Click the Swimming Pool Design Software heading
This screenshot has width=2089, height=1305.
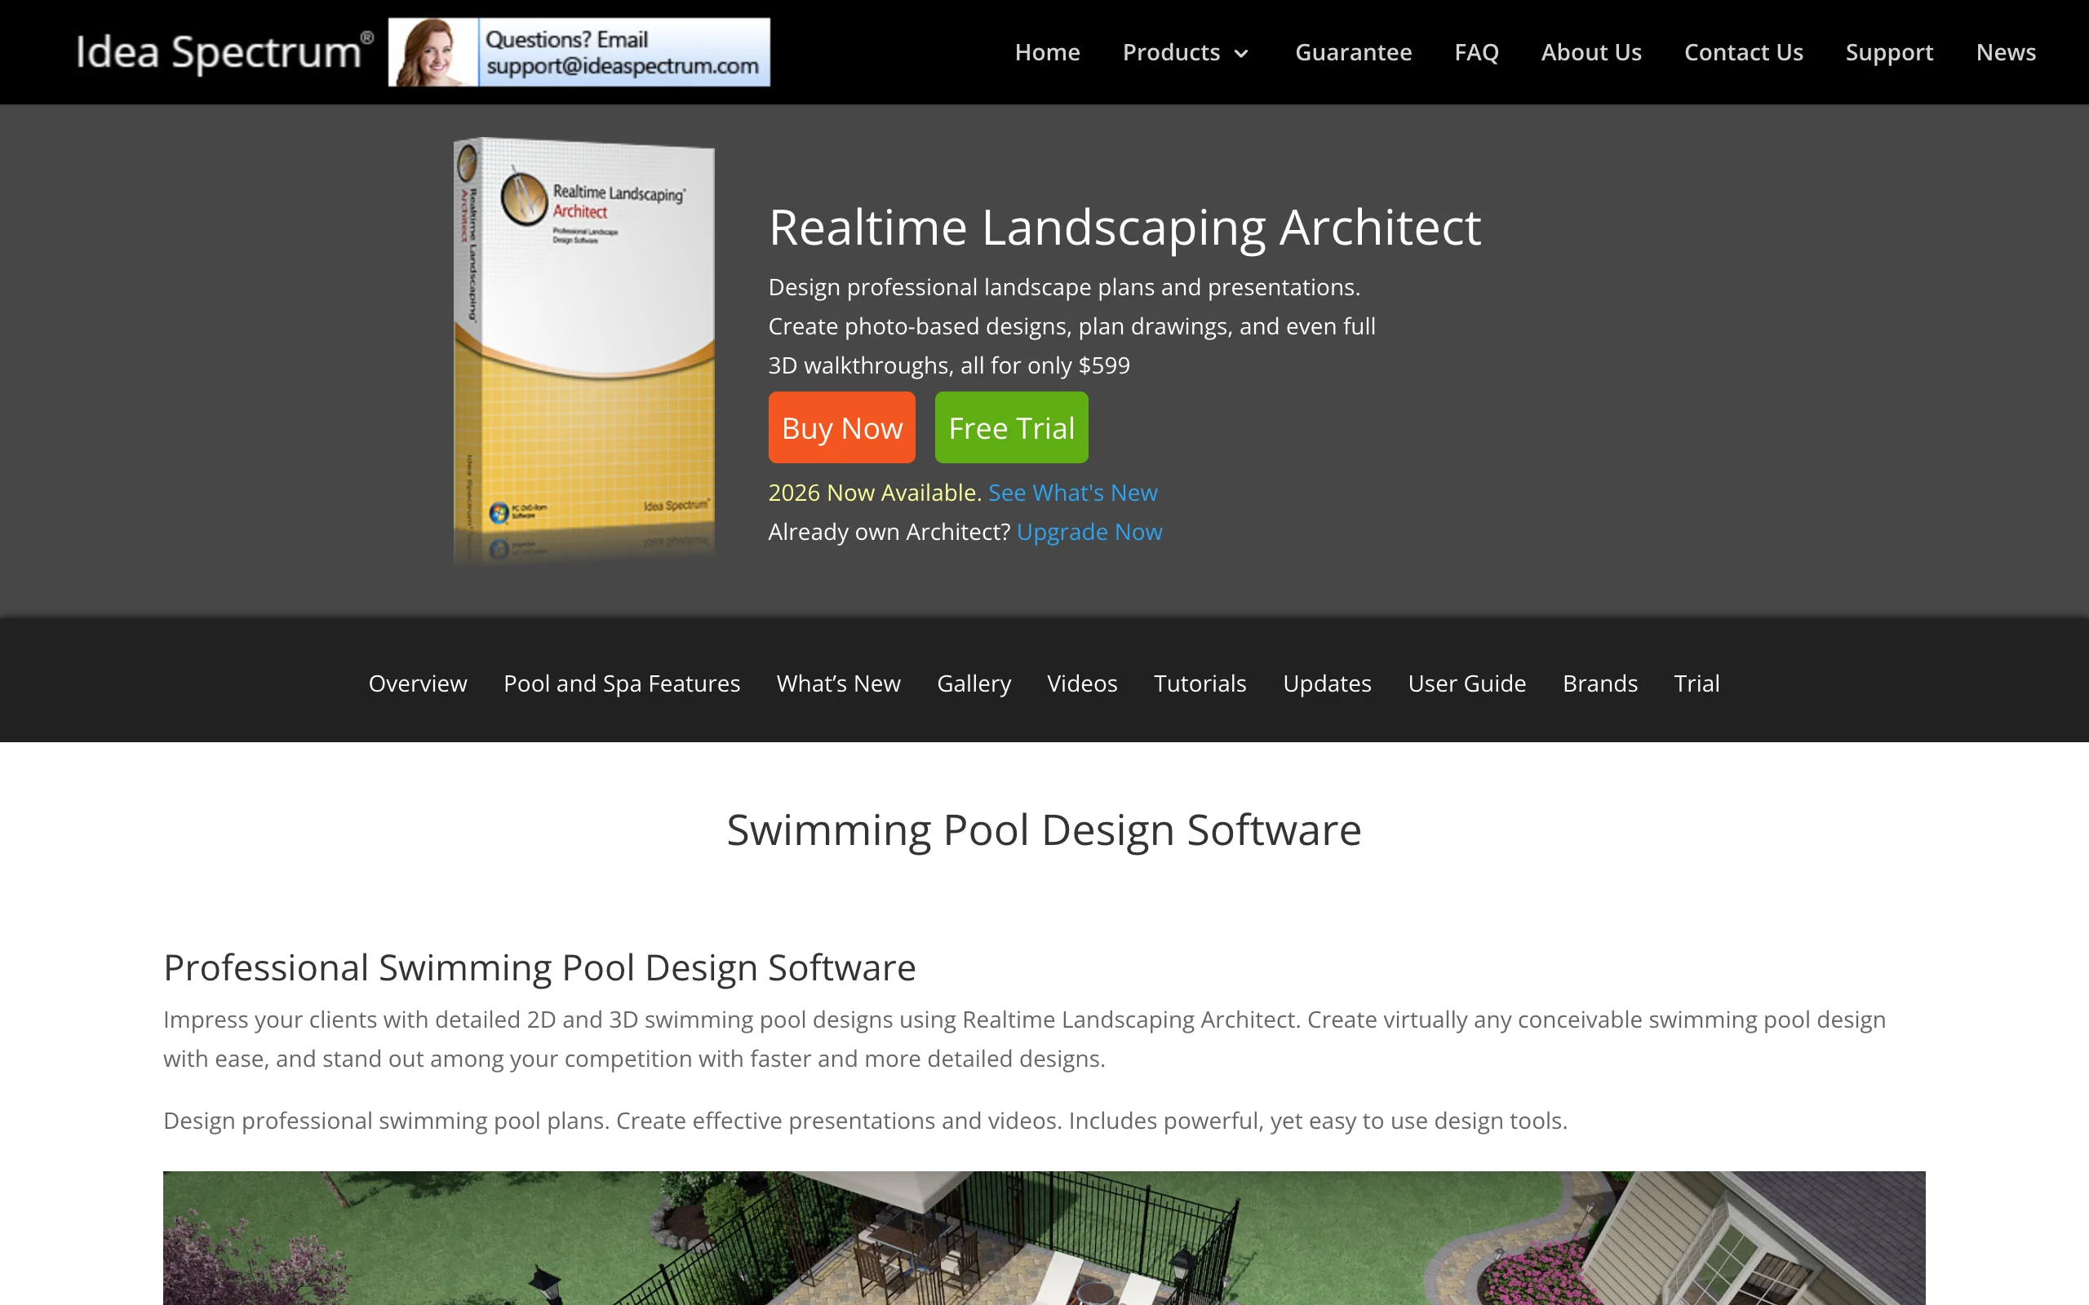[x=1044, y=830]
